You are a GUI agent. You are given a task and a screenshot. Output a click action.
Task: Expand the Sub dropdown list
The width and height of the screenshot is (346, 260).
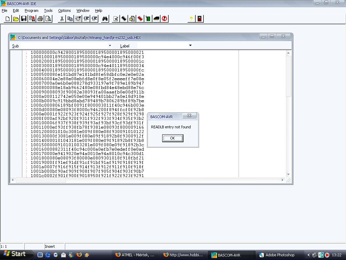110,46
